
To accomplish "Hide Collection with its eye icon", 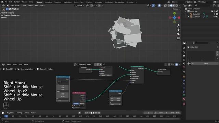I will (215, 11).
